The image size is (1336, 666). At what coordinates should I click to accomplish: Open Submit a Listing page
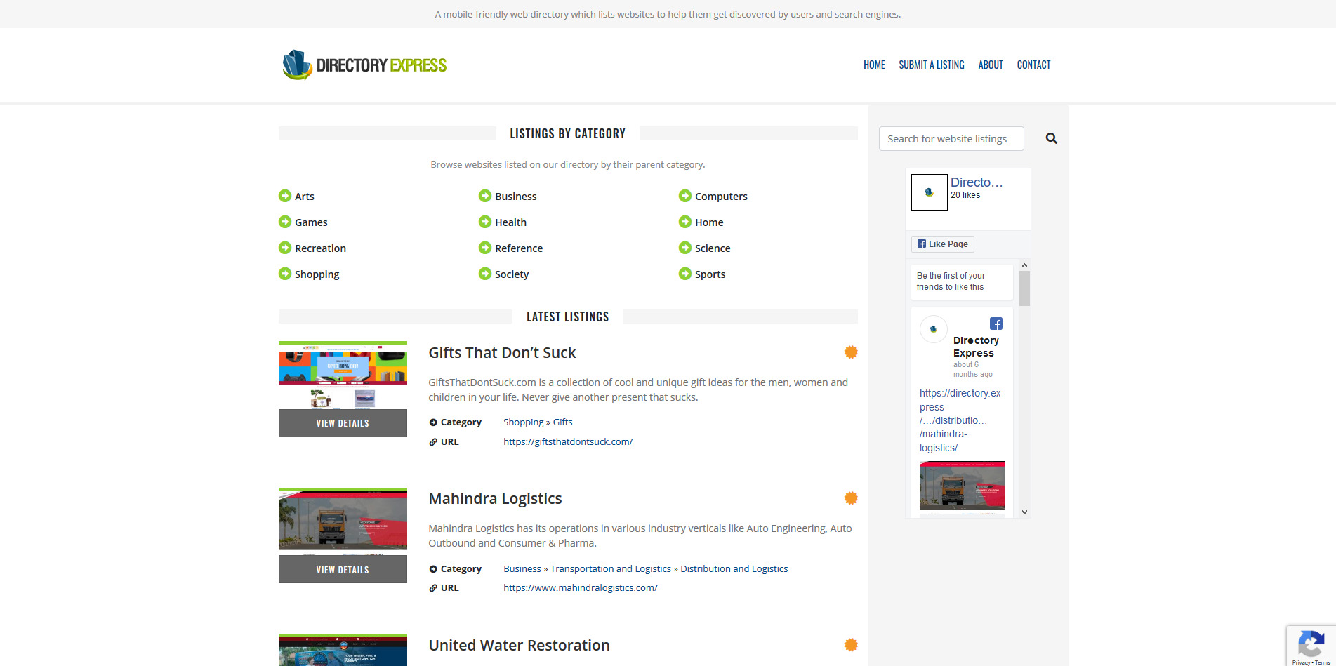click(932, 65)
